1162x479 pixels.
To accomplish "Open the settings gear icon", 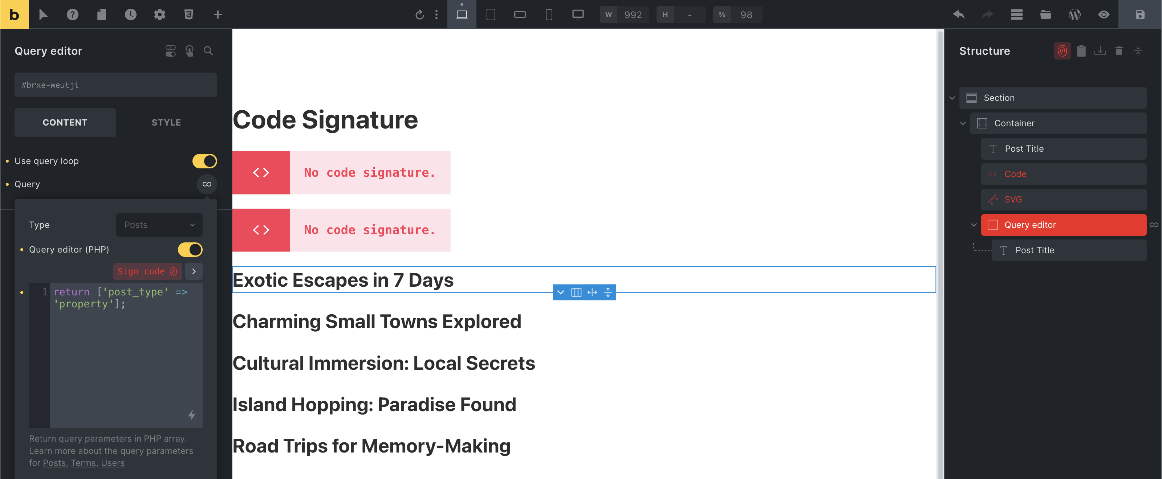I will pos(160,15).
